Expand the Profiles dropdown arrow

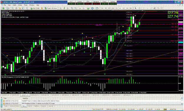click(9, 8)
